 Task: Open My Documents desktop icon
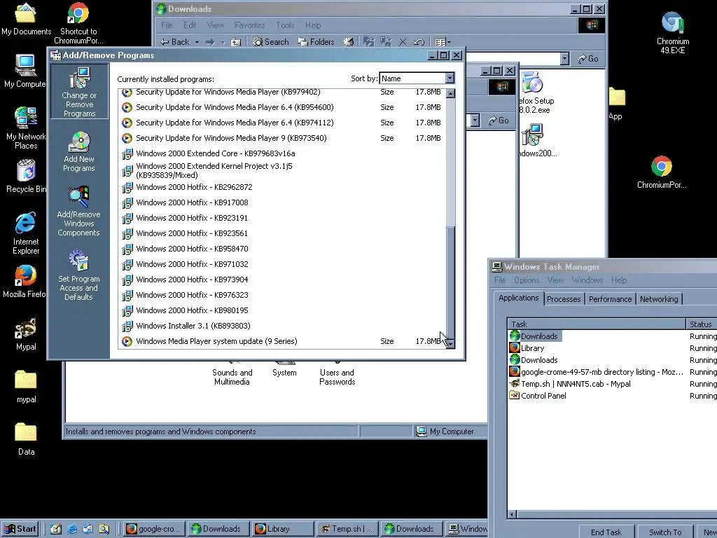point(26,19)
